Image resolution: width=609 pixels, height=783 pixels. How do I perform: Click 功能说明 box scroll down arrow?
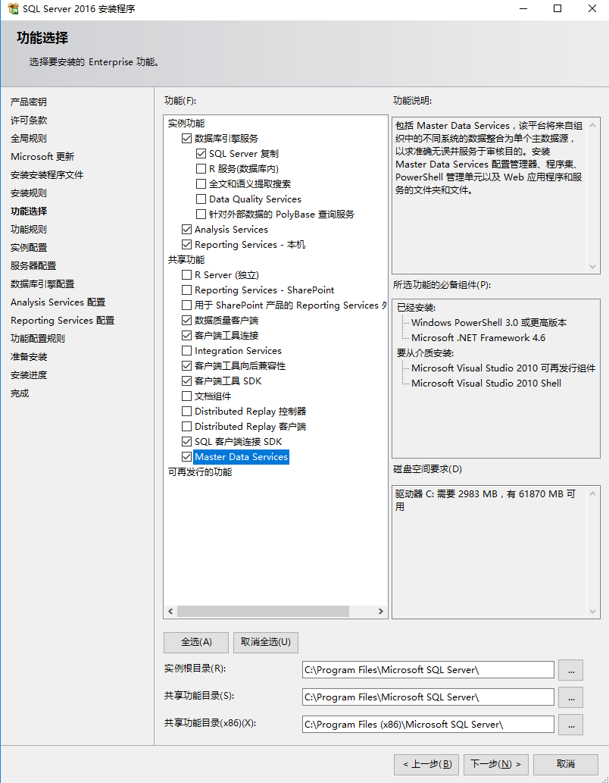click(592, 267)
